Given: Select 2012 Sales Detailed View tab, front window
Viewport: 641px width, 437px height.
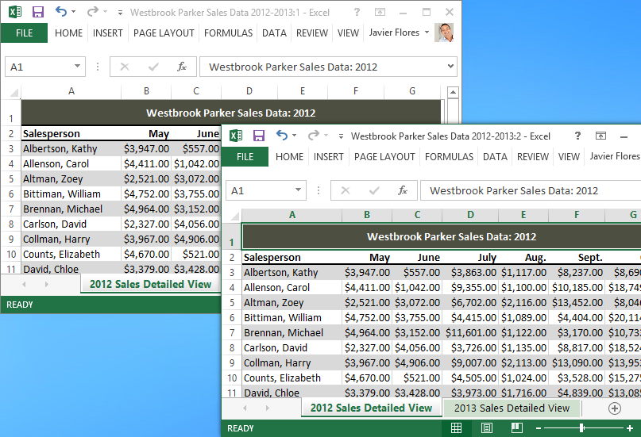Looking at the screenshot, I should coord(371,408).
